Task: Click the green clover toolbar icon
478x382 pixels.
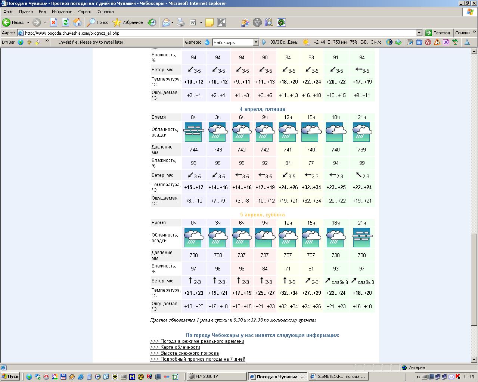Action: tap(281, 22)
